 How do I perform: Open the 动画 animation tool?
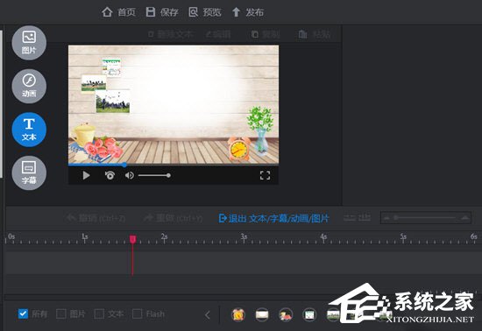29,86
